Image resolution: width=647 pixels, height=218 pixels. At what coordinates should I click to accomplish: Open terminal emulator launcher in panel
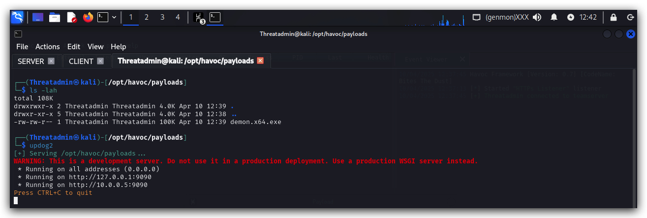(x=103, y=17)
